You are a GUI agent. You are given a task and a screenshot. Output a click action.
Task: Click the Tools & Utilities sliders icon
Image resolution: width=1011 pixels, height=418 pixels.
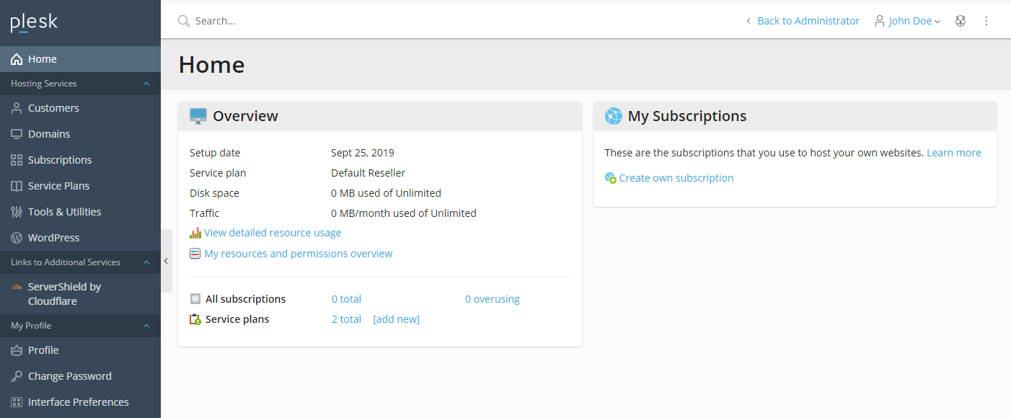17,212
